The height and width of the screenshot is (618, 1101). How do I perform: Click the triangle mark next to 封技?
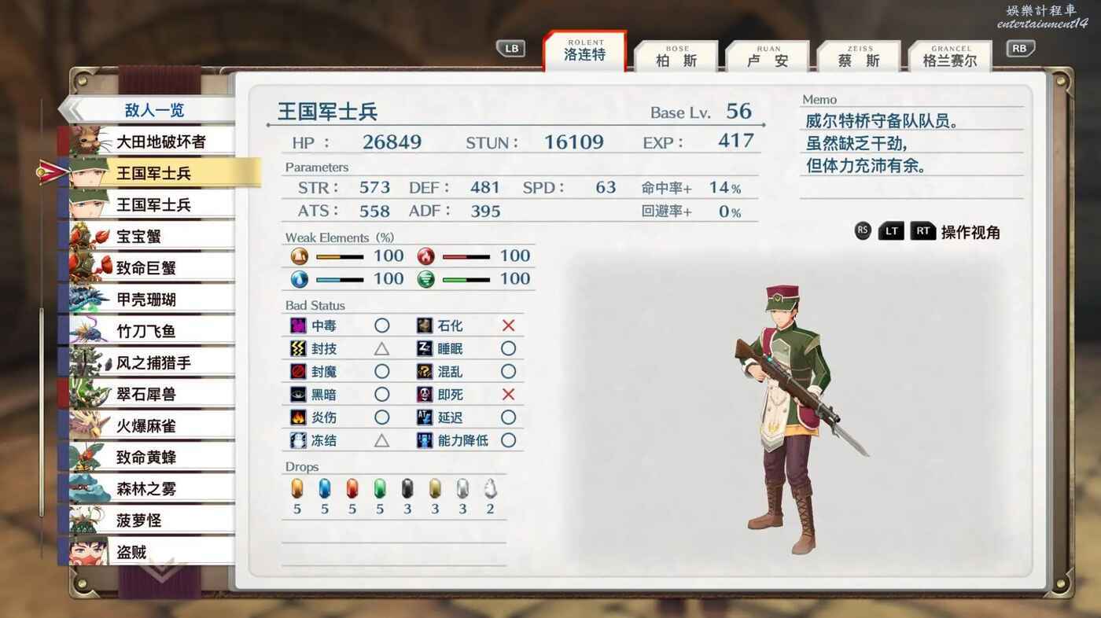[x=381, y=348]
